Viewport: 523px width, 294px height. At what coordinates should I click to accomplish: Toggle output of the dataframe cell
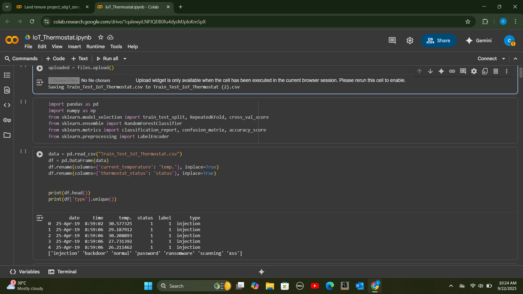click(x=40, y=218)
